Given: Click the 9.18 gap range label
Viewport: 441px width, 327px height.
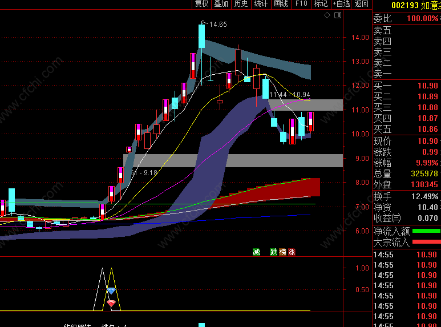Looking at the screenshot, I should coord(144,173).
